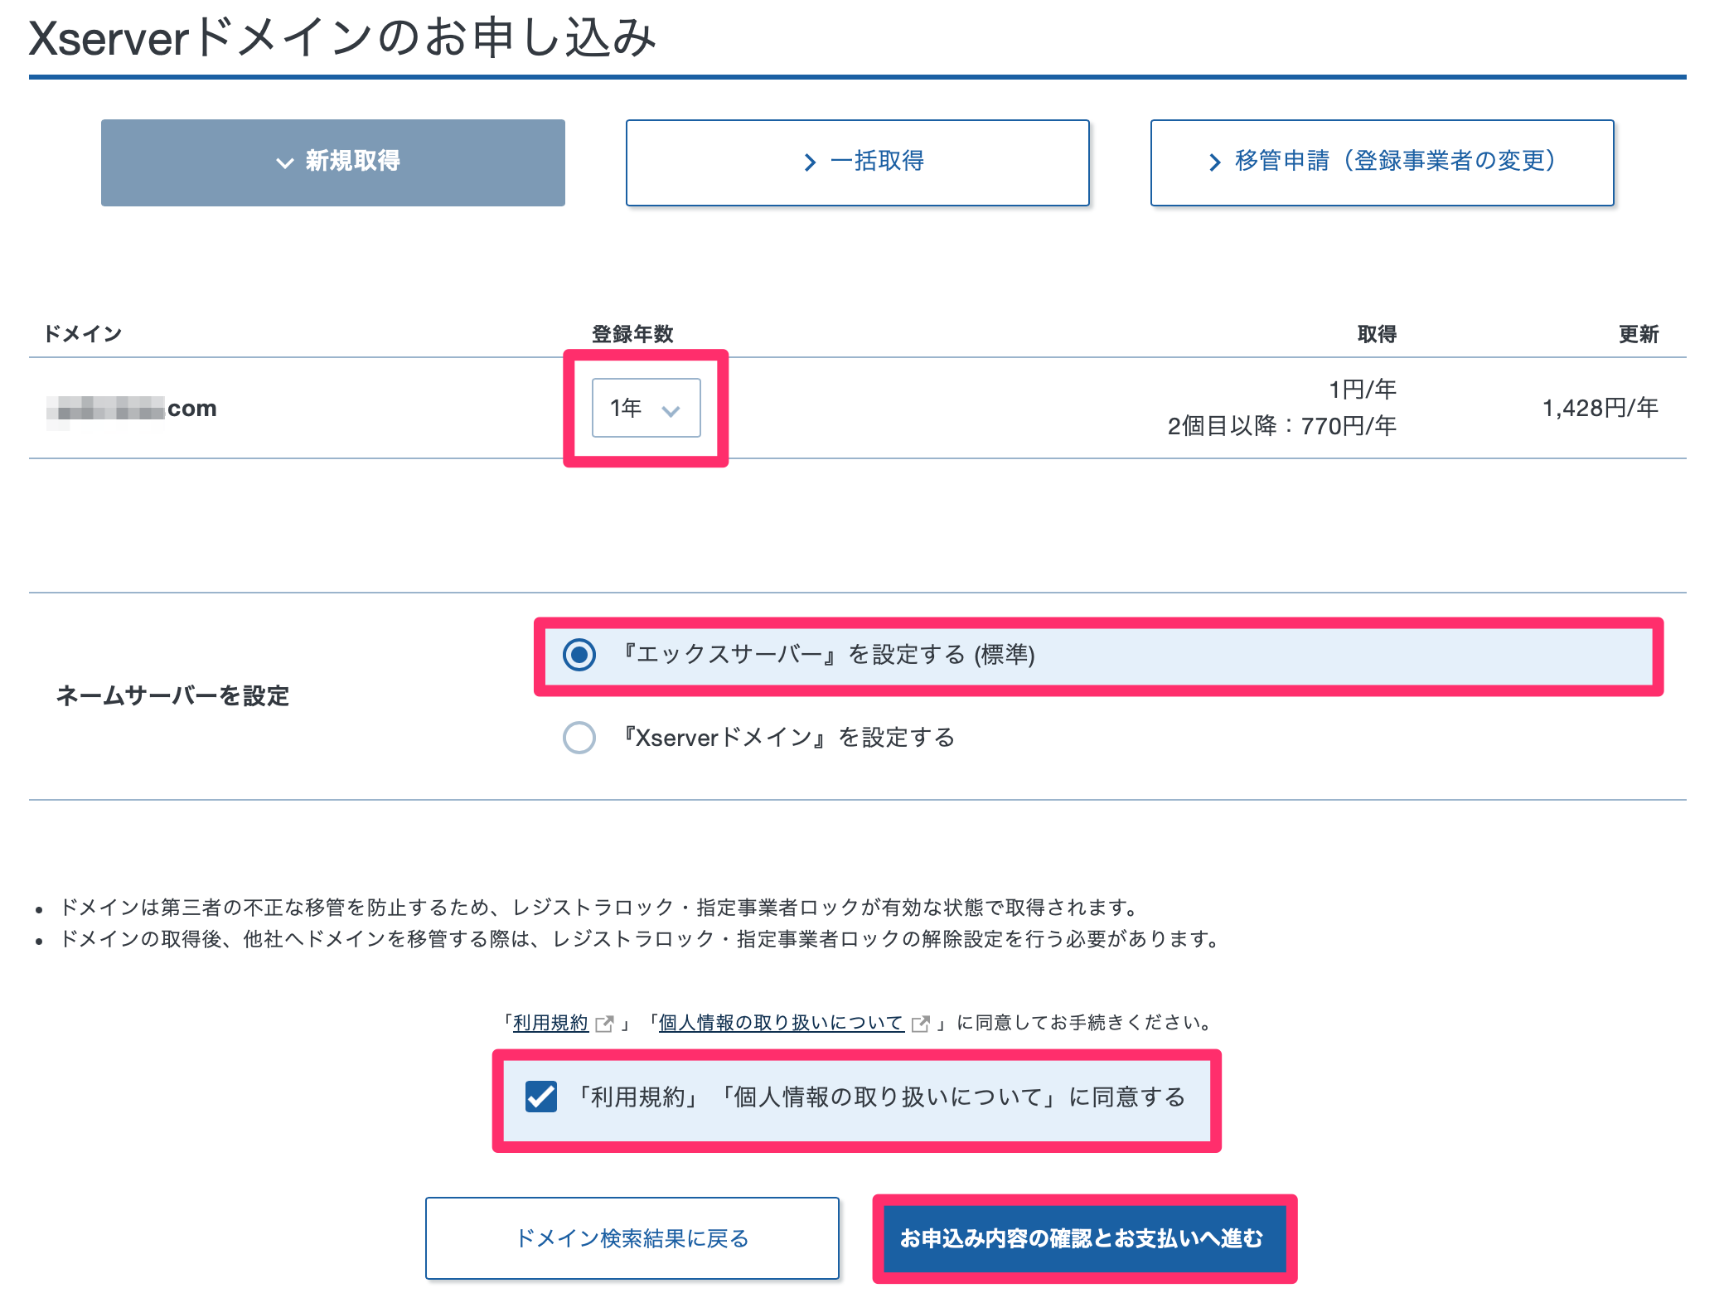
Task: Click the ネームサーバーを設定 label
Action: pos(172,695)
